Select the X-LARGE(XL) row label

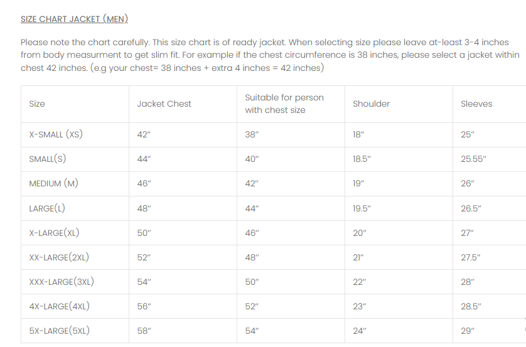coord(54,233)
